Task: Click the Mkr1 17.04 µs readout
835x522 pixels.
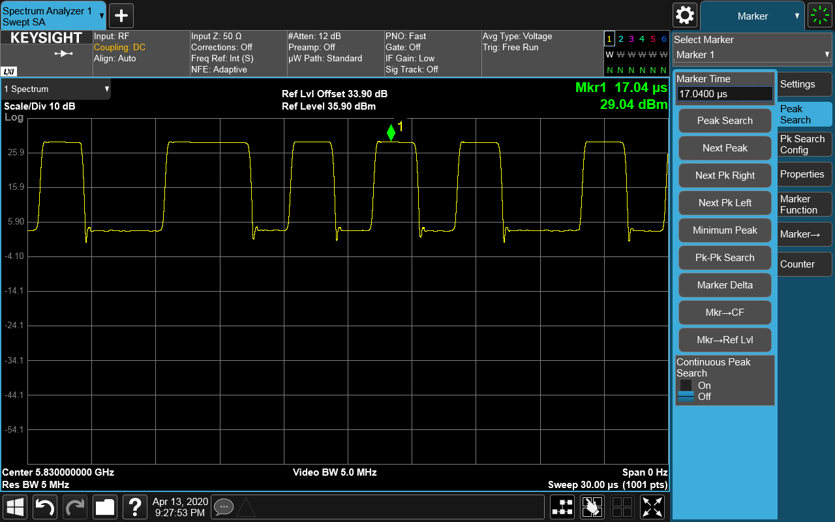Action: coord(621,87)
